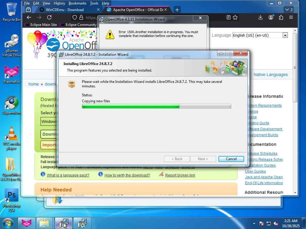Reload the current browser page

(49, 17)
